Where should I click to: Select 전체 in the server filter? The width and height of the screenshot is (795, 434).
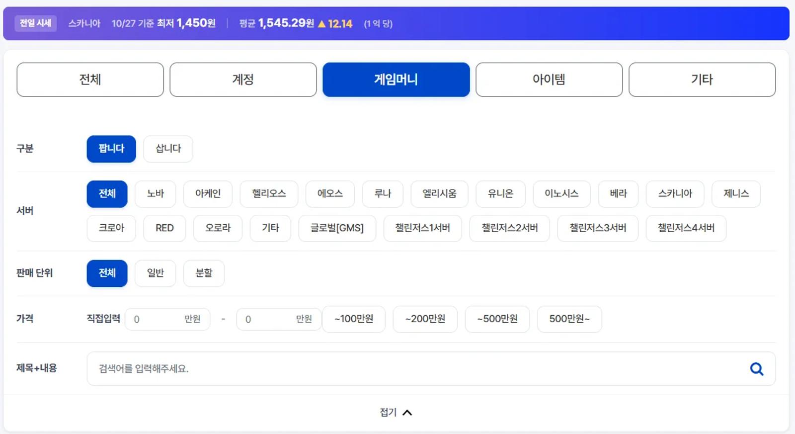click(107, 194)
